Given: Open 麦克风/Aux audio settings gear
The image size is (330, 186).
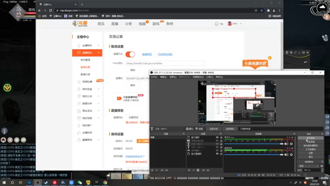Looking at the screenshot, I should click(291, 144).
